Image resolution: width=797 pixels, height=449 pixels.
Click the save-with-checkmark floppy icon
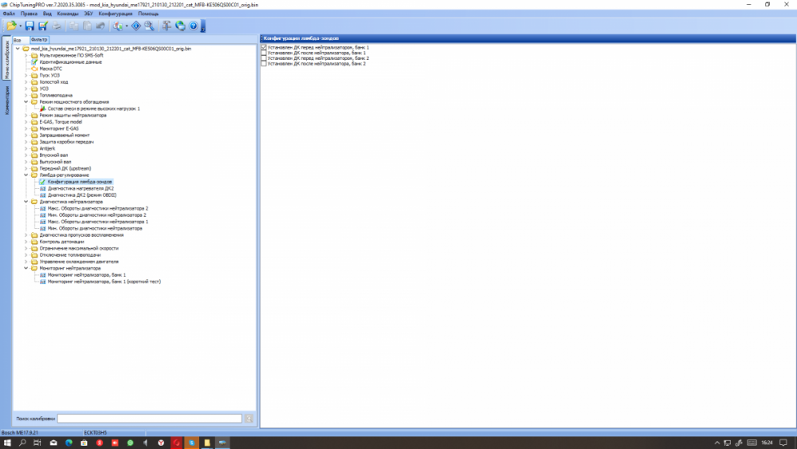click(43, 26)
